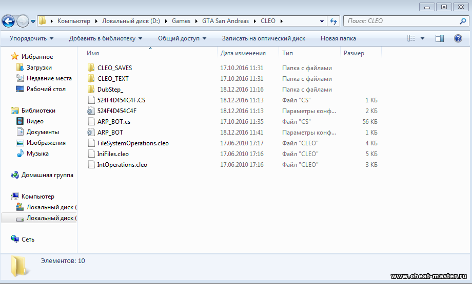Change the view with the view icon
Viewport: 472px width, 284px height.
point(411,38)
